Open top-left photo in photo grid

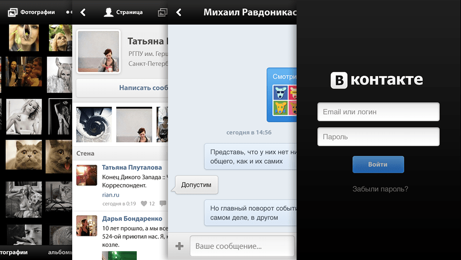click(24, 37)
